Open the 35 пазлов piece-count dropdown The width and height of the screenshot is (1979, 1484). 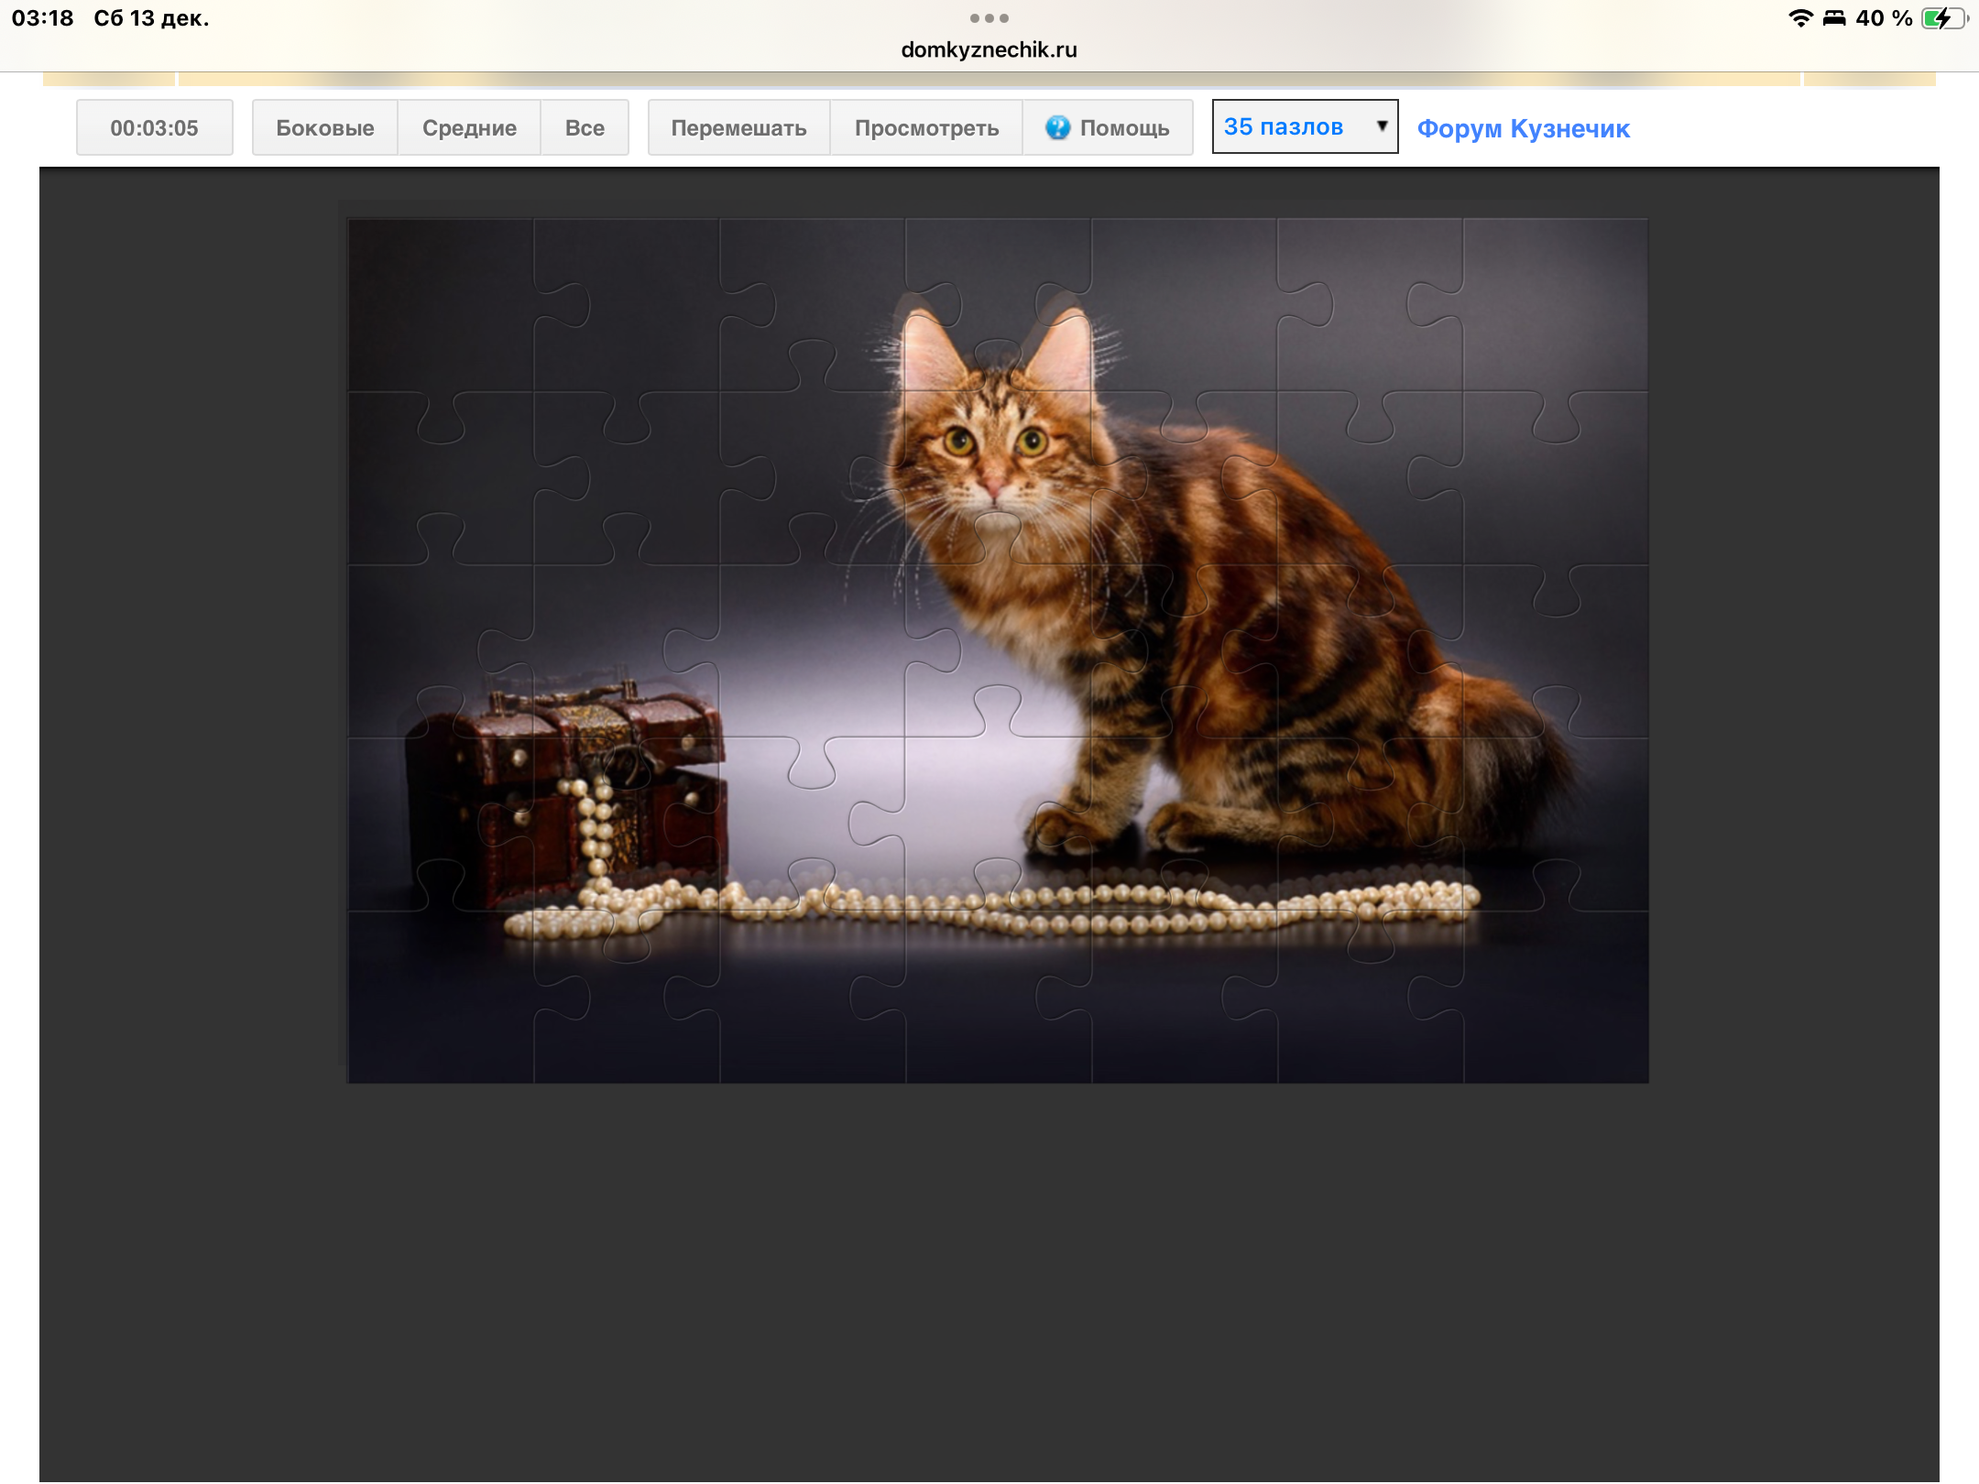point(1285,126)
